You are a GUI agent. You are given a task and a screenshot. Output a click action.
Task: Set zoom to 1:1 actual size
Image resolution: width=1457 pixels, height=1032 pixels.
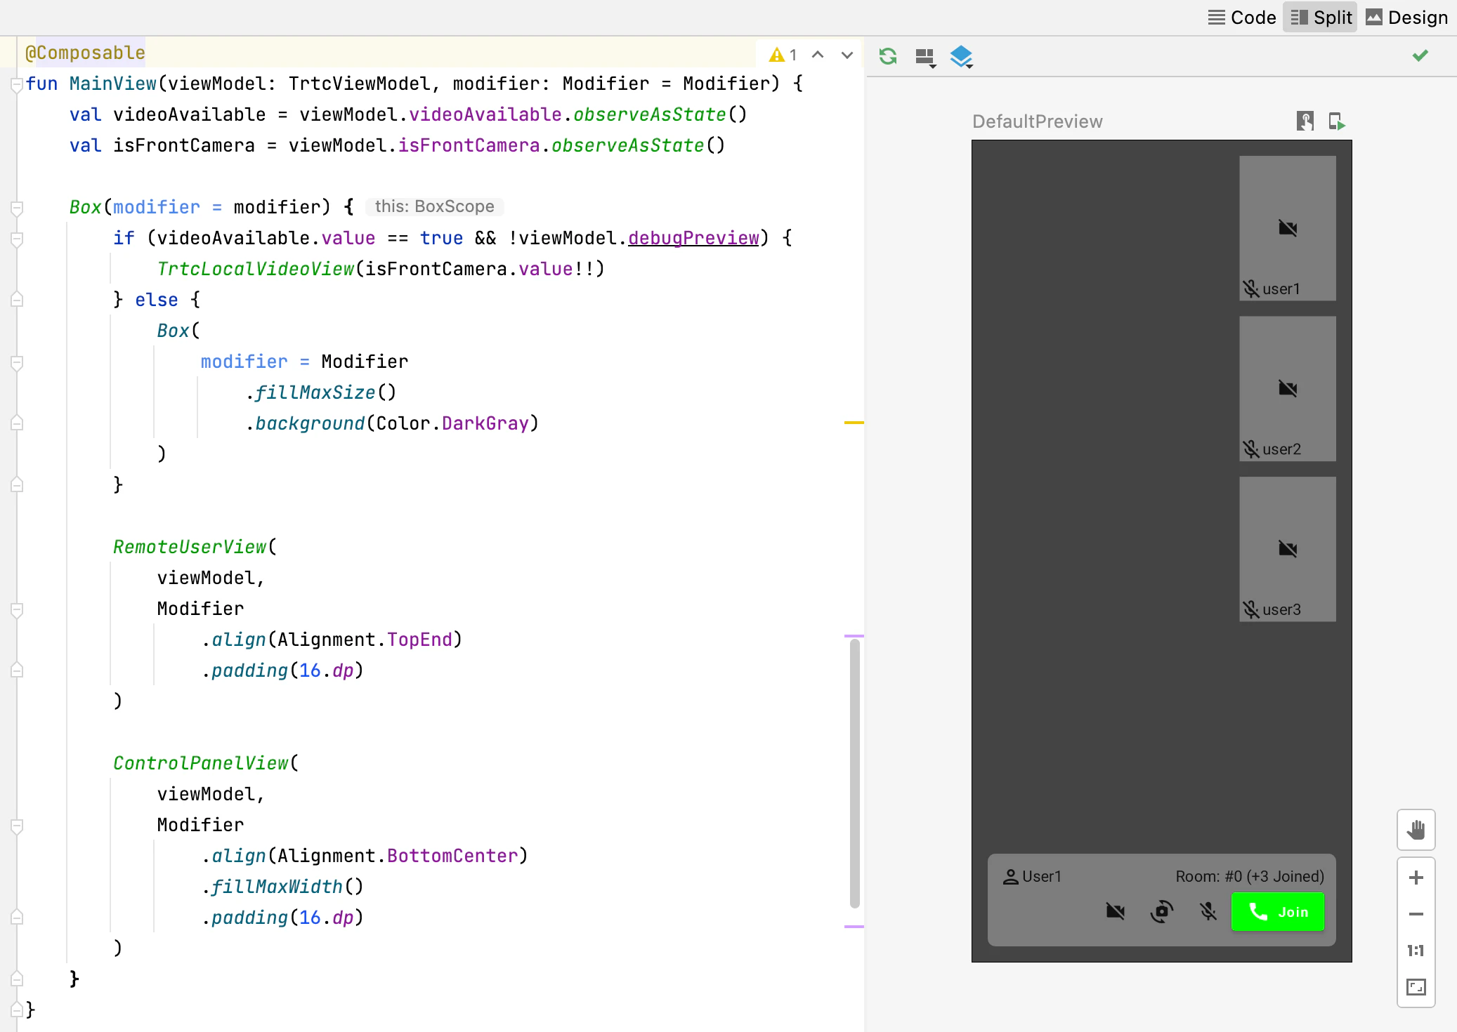(1416, 951)
